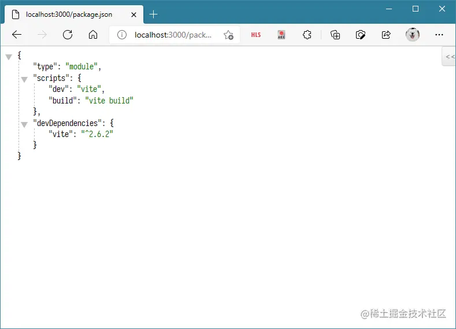Open Settings and more ellipsis menu
The width and height of the screenshot is (456, 329).
point(439,35)
